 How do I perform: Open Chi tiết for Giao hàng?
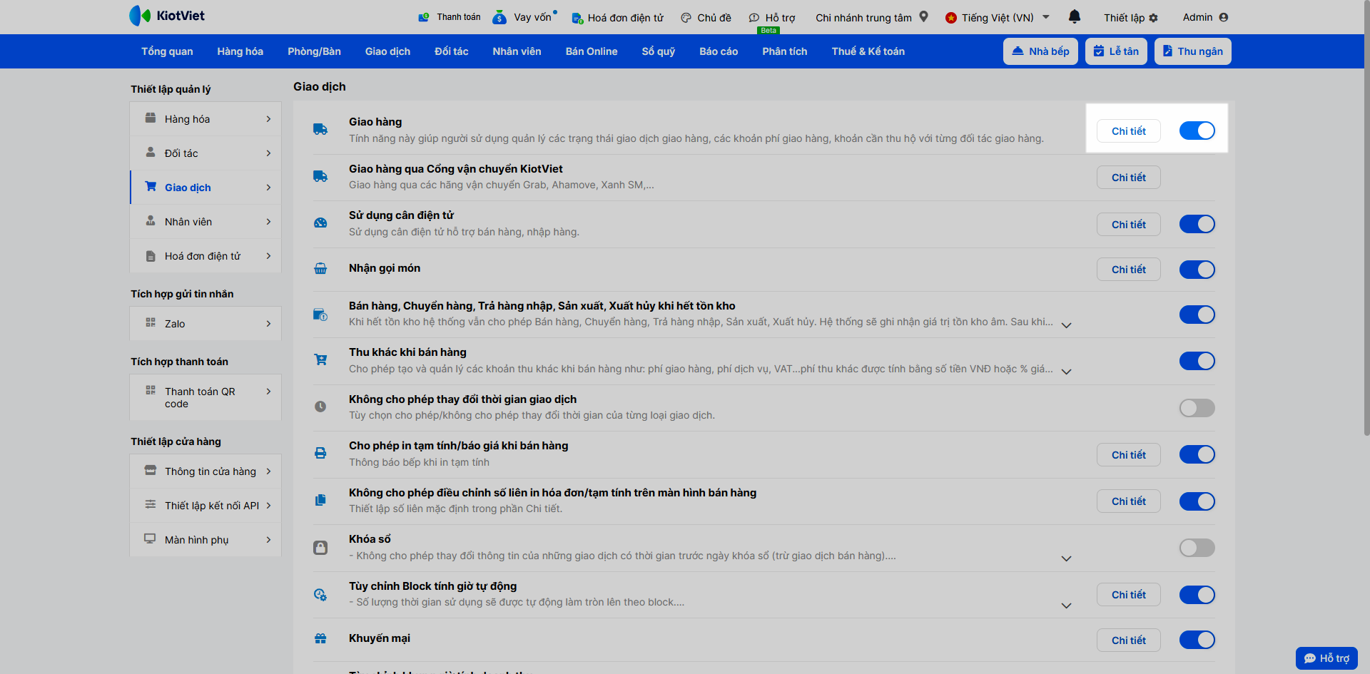[x=1128, y=131]
